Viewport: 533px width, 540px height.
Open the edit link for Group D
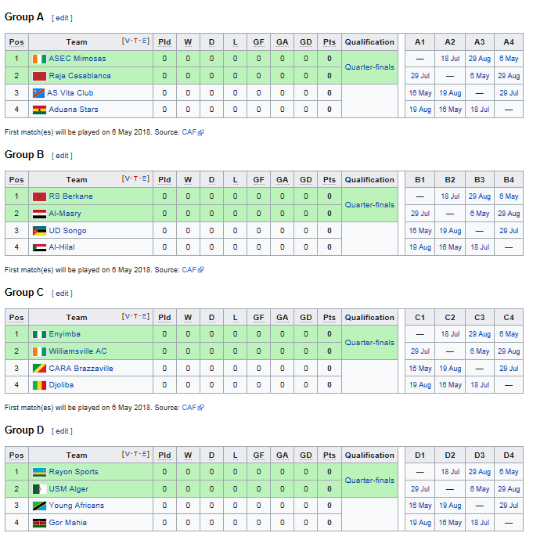point(62,431)
